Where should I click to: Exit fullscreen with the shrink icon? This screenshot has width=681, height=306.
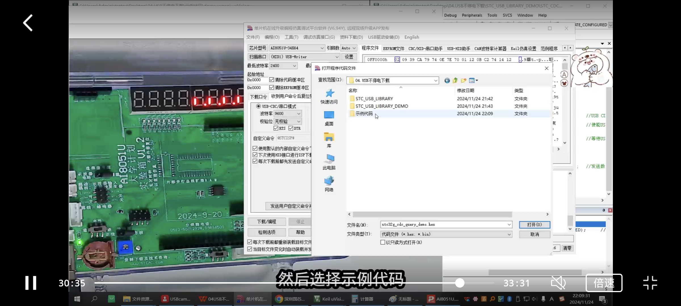pos(650,283)
